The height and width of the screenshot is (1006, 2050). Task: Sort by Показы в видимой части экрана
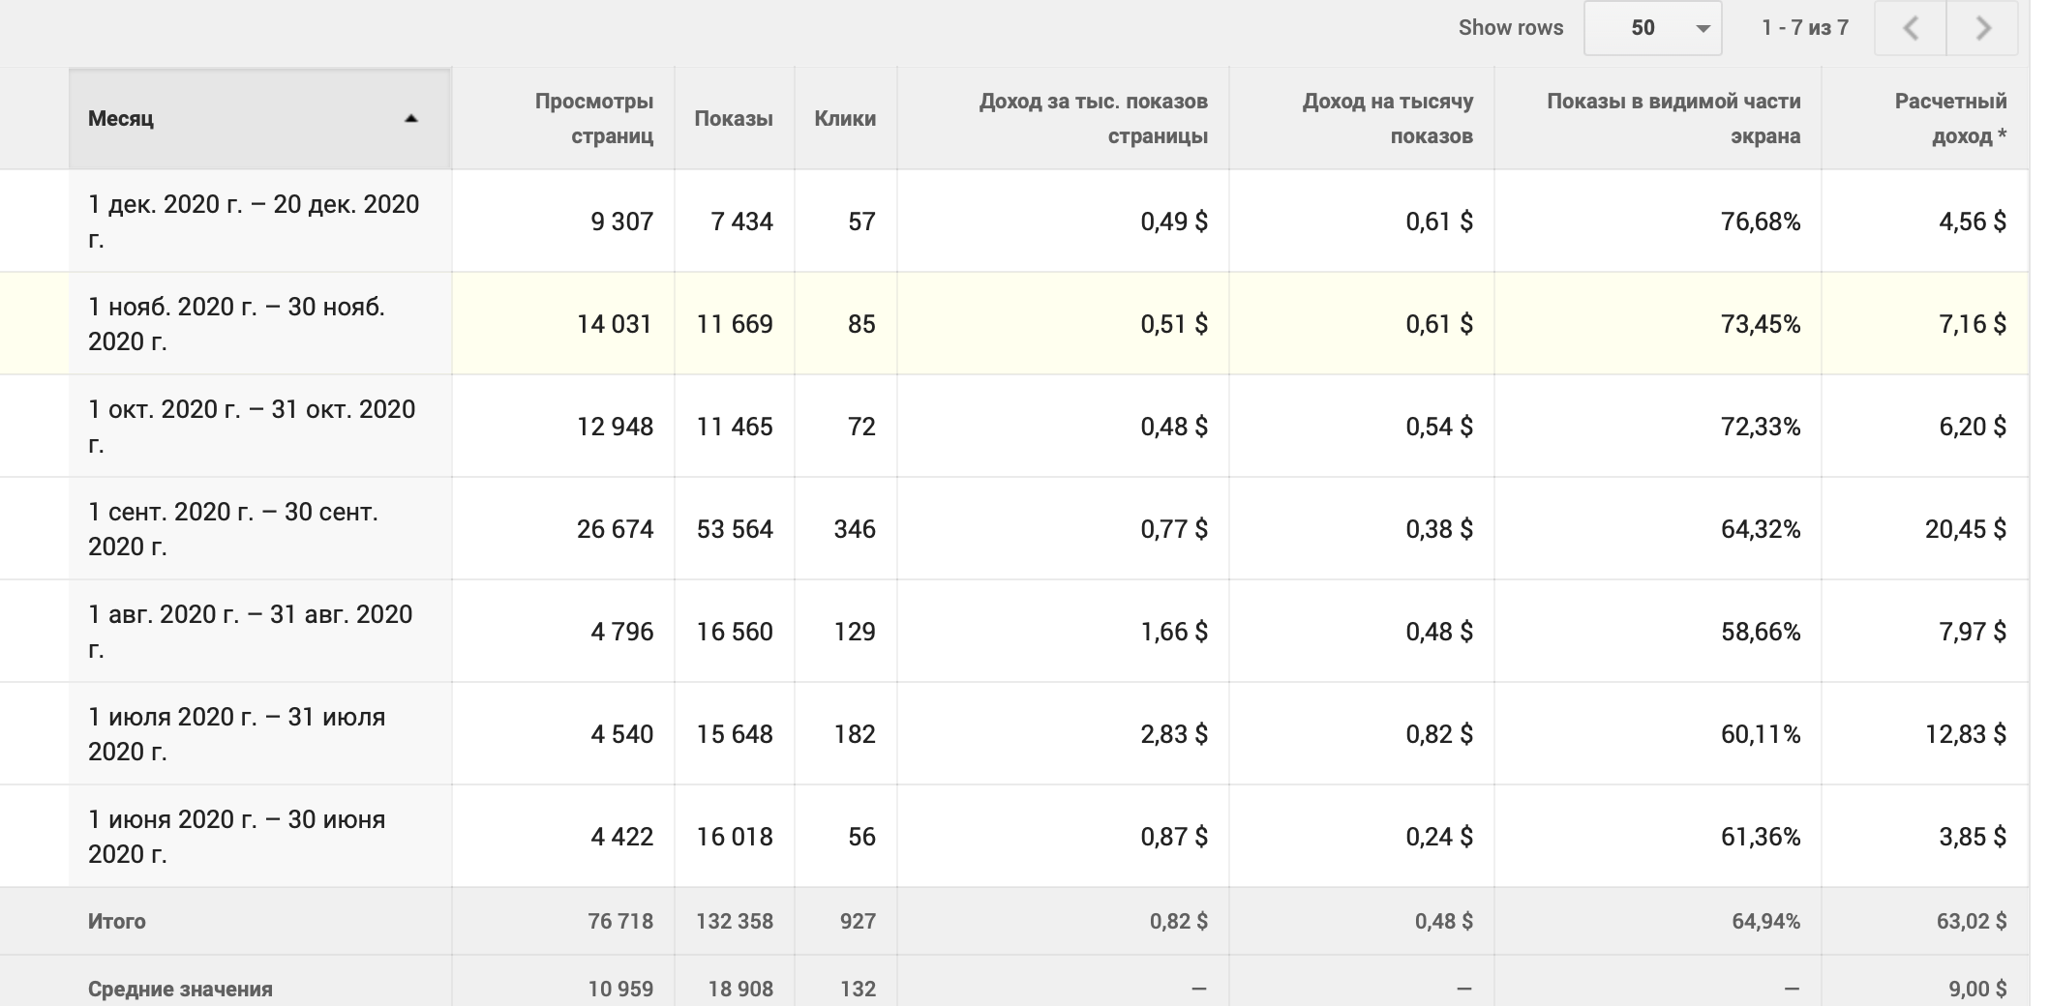[1673, 118]
